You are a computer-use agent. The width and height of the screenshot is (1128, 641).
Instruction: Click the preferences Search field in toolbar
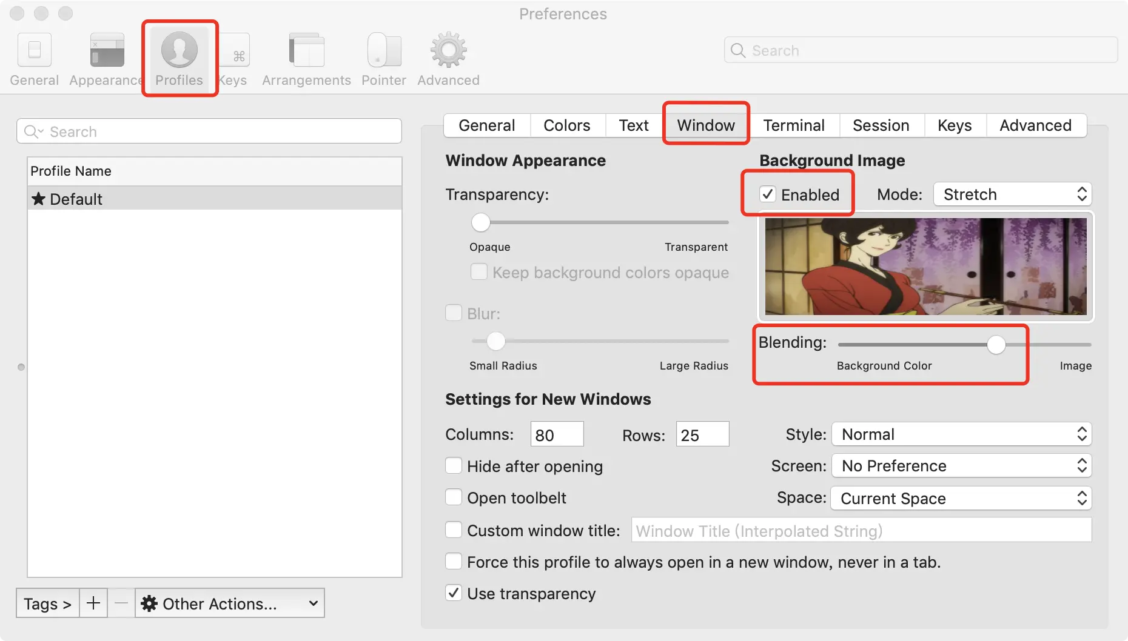click(x=921, y=50)
